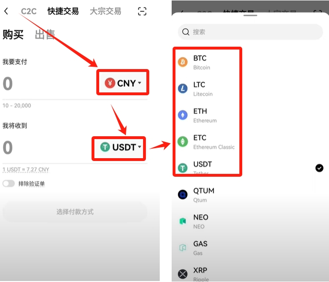Select the Bitcoin BTC coin icon
This screenshot has height=282, width=329.
(x=183, y=62)
